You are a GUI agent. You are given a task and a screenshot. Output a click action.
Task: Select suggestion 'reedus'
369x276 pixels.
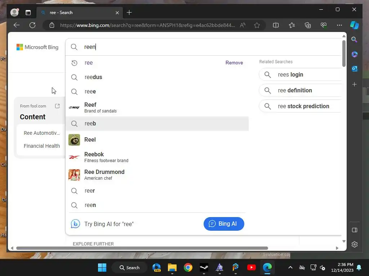[x=157, y=77]
